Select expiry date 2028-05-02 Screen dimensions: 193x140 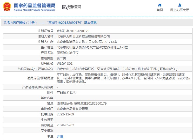[65, 125]
